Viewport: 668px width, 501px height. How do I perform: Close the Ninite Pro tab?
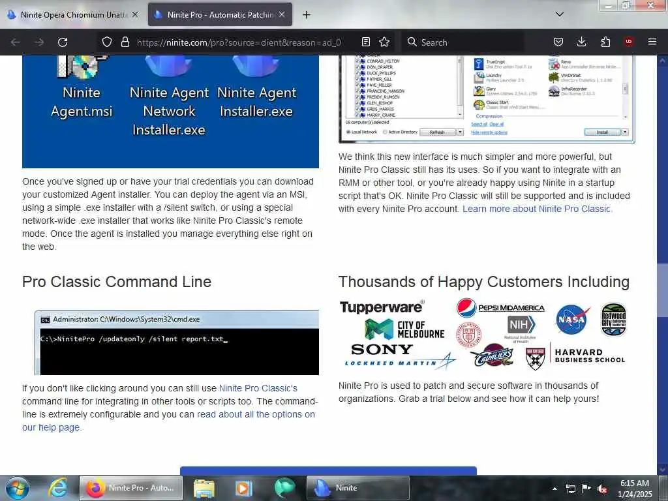coord(282,14)
